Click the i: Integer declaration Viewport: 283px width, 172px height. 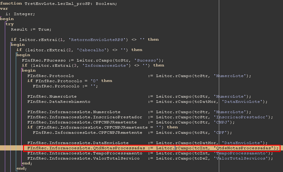pos(20,14)
